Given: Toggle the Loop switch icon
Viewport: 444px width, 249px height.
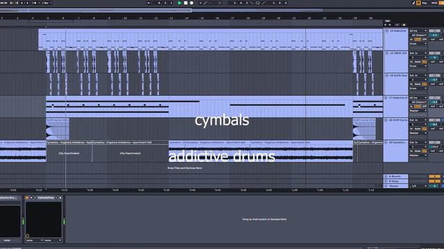Looking at the screenshot, I should click(257, 3).
